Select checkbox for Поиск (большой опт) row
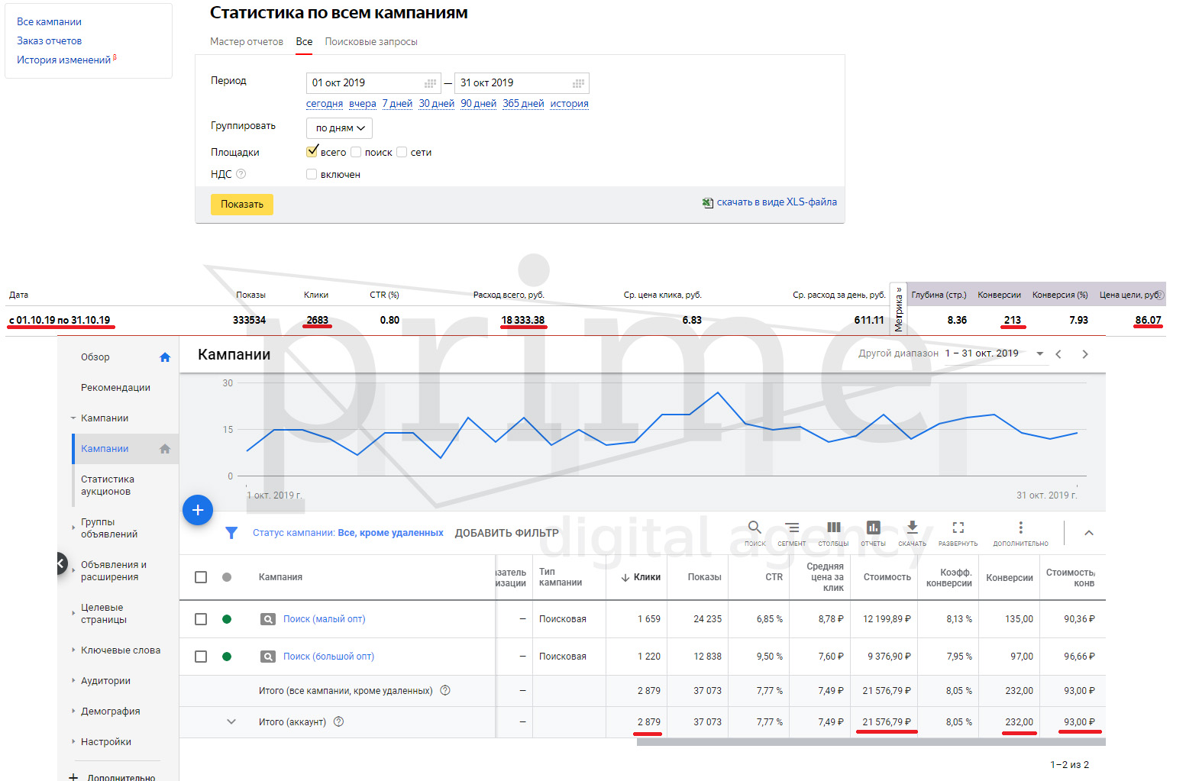 [x=201, y=657]
